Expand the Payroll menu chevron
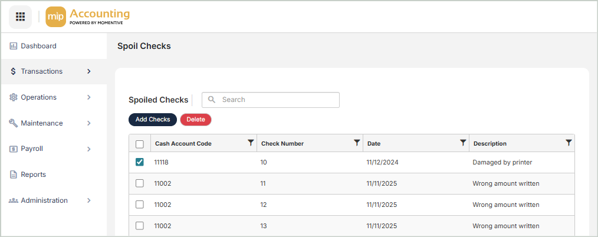598x237 pixels. pos(89,149)
